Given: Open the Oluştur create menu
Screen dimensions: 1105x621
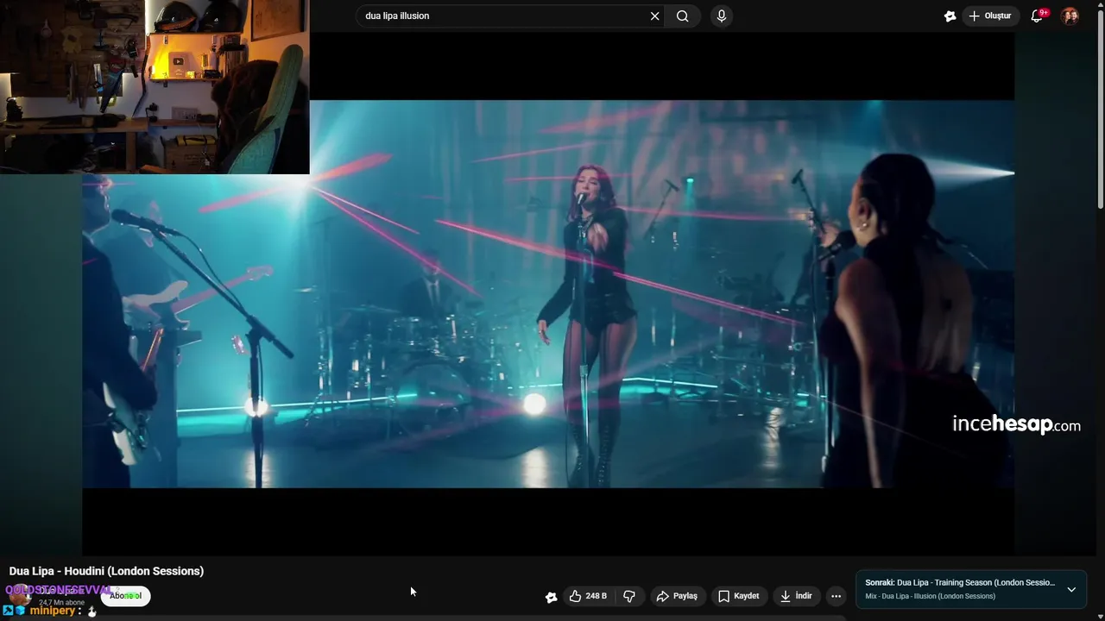Looking at the screenshot, I should (990, 16).
